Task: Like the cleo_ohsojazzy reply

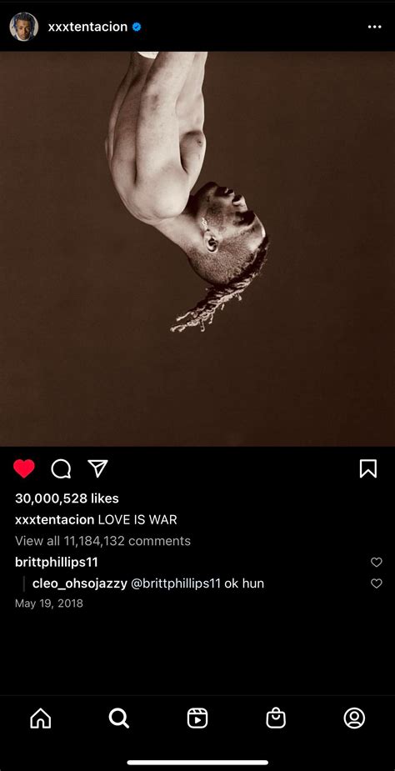Action: [377, 583]
